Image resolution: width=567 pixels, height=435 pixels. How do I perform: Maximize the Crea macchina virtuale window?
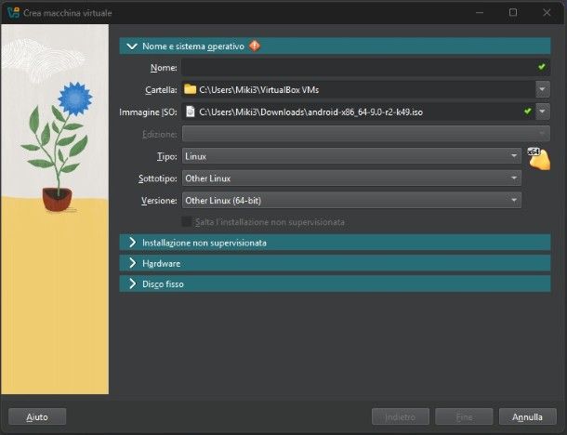coord(513,13)
